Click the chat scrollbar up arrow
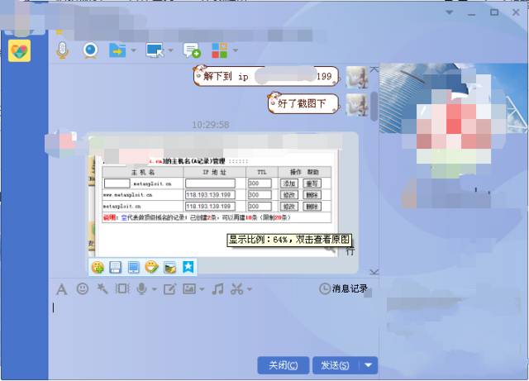Image resolution: width=529 pixels, height=381 pixels. [x=374, y=69]
